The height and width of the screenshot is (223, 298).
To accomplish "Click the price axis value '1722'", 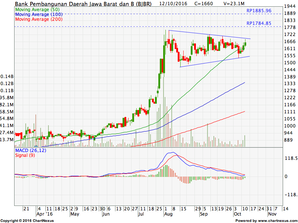I will click(x=290, y=35).
